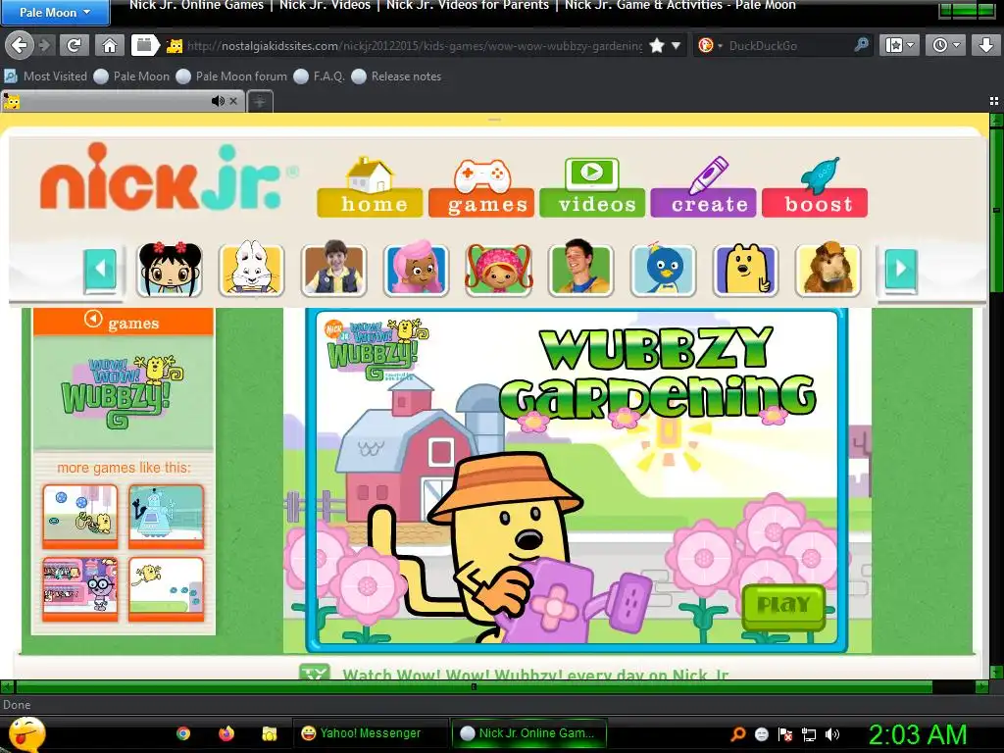This screenshot has height=753, width=1004.
Task: Bookmark this page with the star
Action: (x=657, y=45)
